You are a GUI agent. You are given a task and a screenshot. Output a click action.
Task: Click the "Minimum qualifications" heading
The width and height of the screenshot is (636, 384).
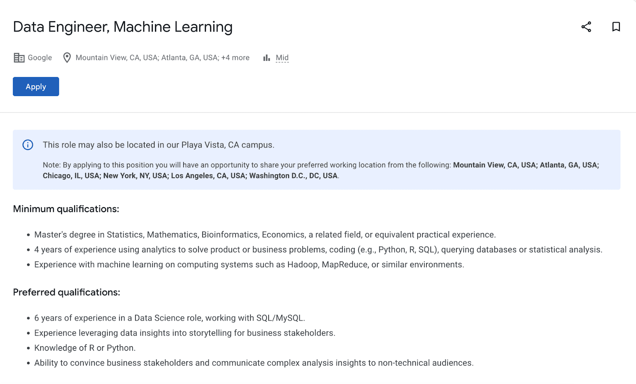[66, 208]
